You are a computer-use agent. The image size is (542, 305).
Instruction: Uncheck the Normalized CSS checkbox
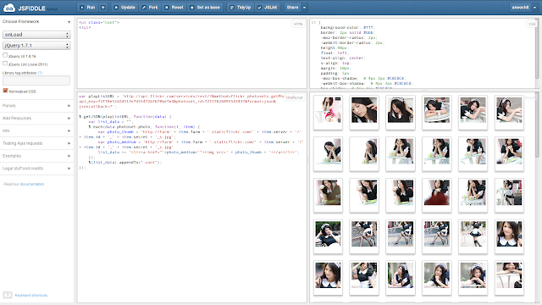pos(5,91)
